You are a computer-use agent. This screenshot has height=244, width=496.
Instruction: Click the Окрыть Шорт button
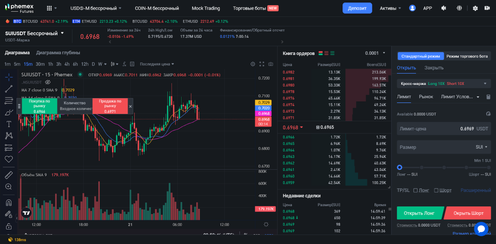point(468,213)
